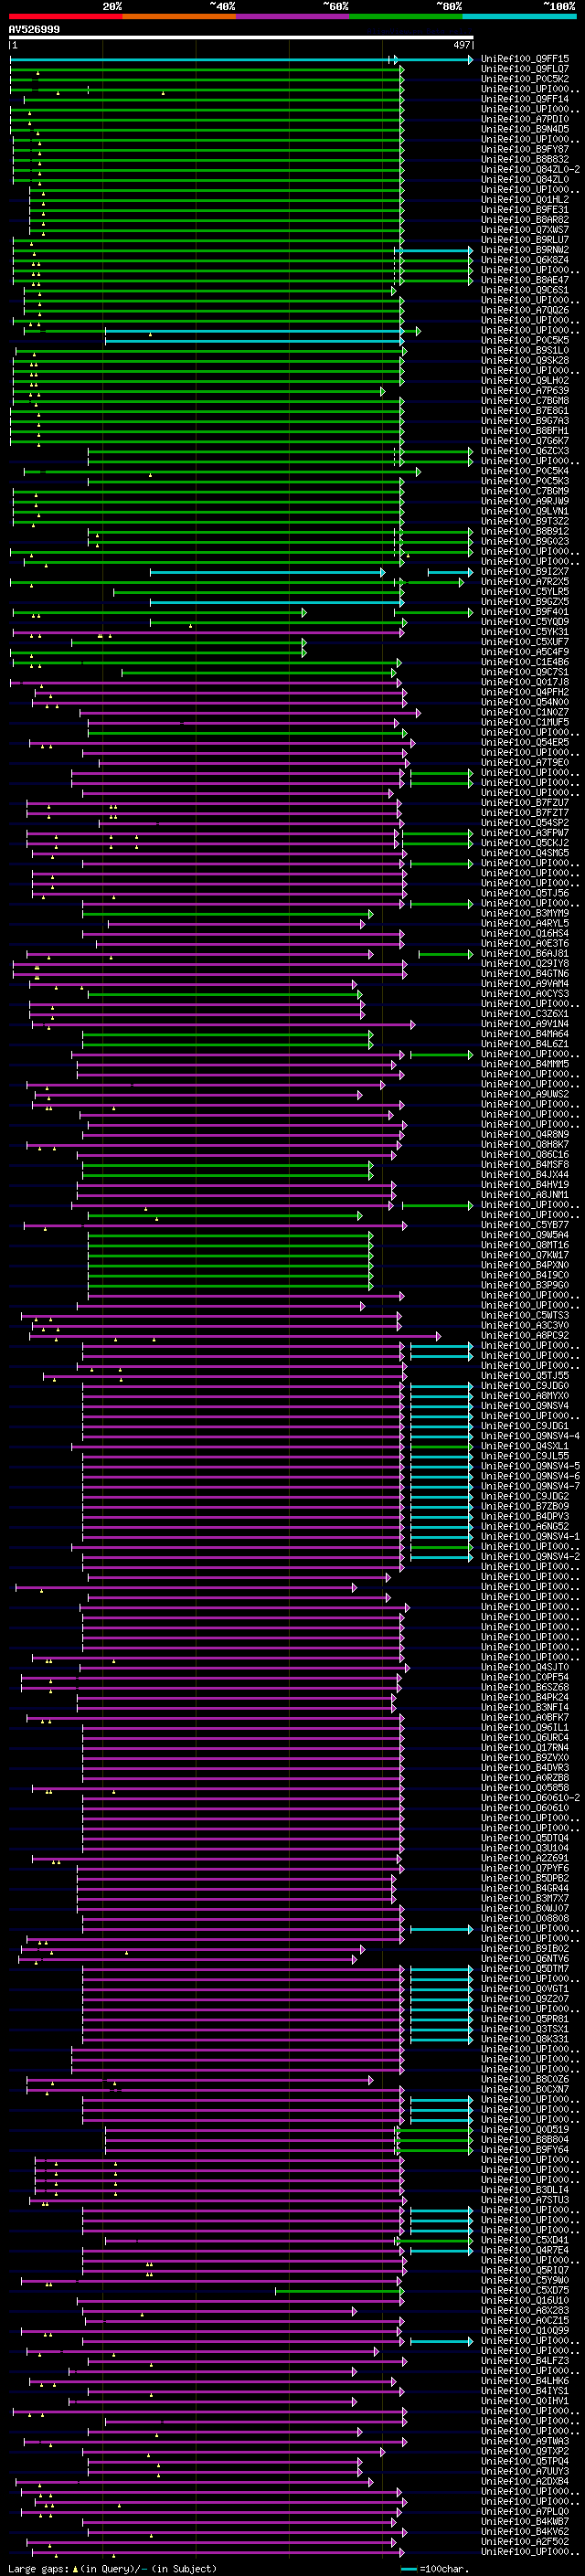This screenshot has width=585, height=2576.
Task: Select hit UniRef100_B9RLU7
Action: point(525,240)
